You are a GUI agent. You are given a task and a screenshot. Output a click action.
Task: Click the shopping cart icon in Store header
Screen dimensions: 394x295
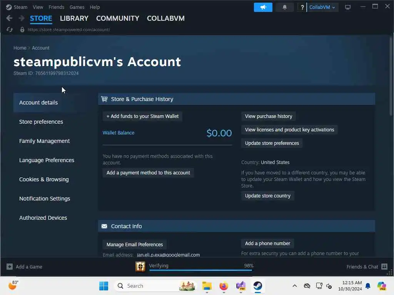(x=104, y=99)
